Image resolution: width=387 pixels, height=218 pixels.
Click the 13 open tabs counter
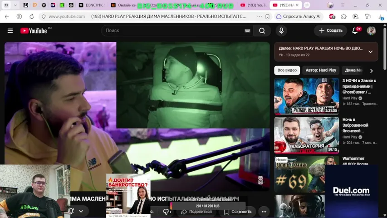(6, 5)
